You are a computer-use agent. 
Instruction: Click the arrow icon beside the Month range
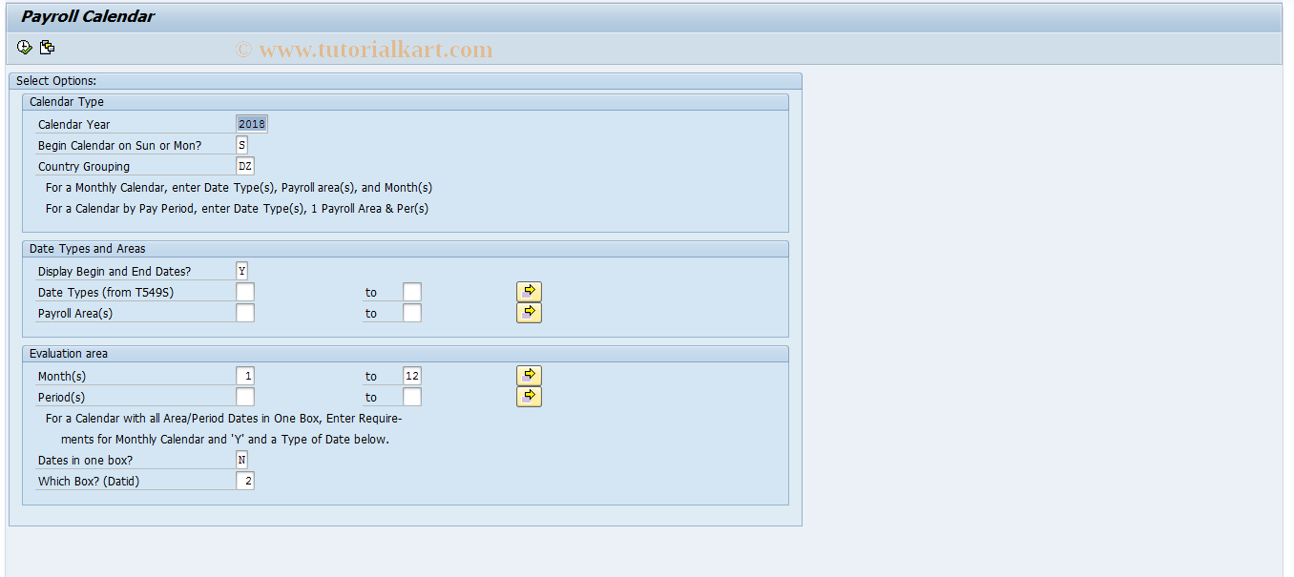[529, 375]
